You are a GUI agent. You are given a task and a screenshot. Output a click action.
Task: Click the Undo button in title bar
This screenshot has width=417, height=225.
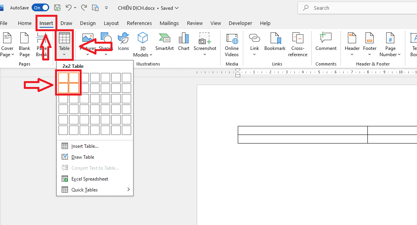click(69, 8)
